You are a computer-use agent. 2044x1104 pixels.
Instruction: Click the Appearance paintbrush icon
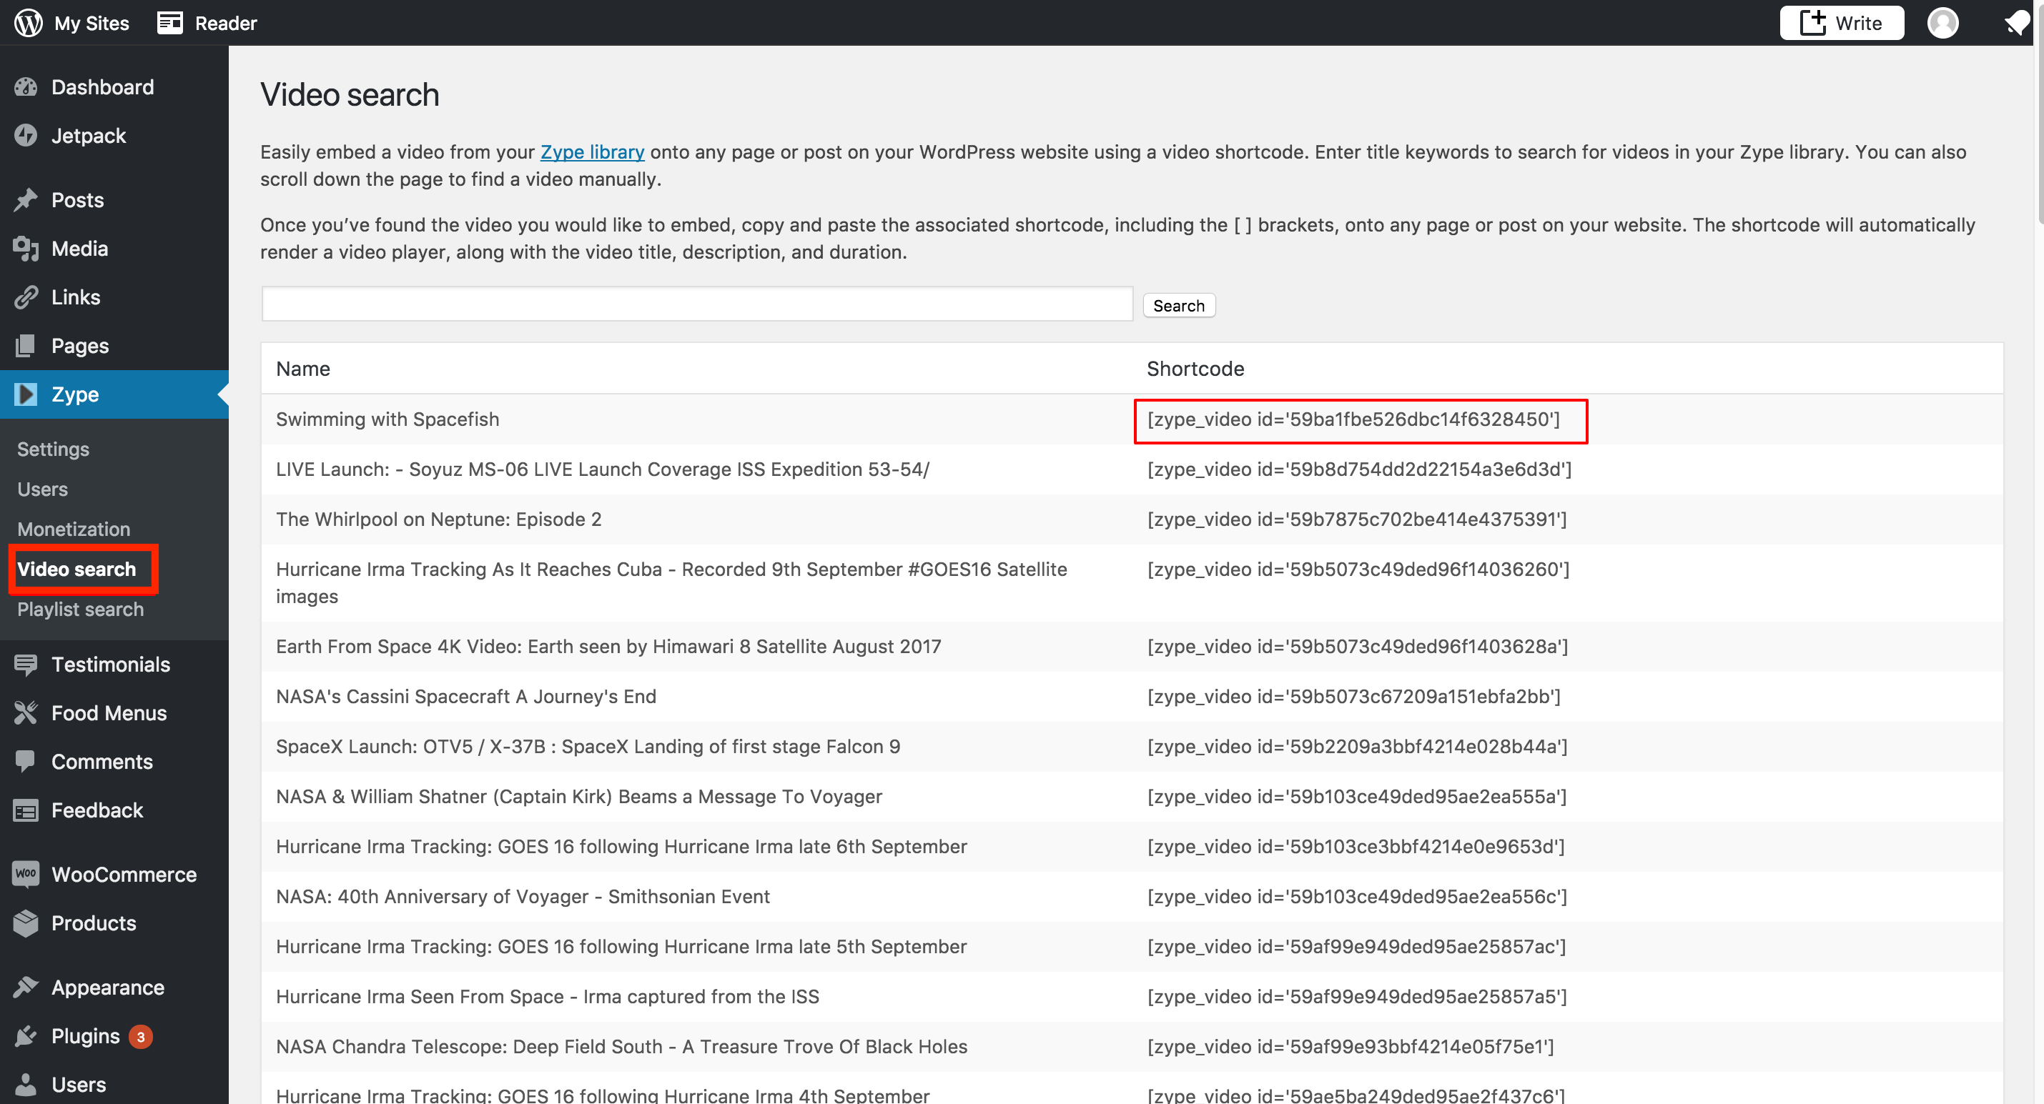(x=26, y=988)
